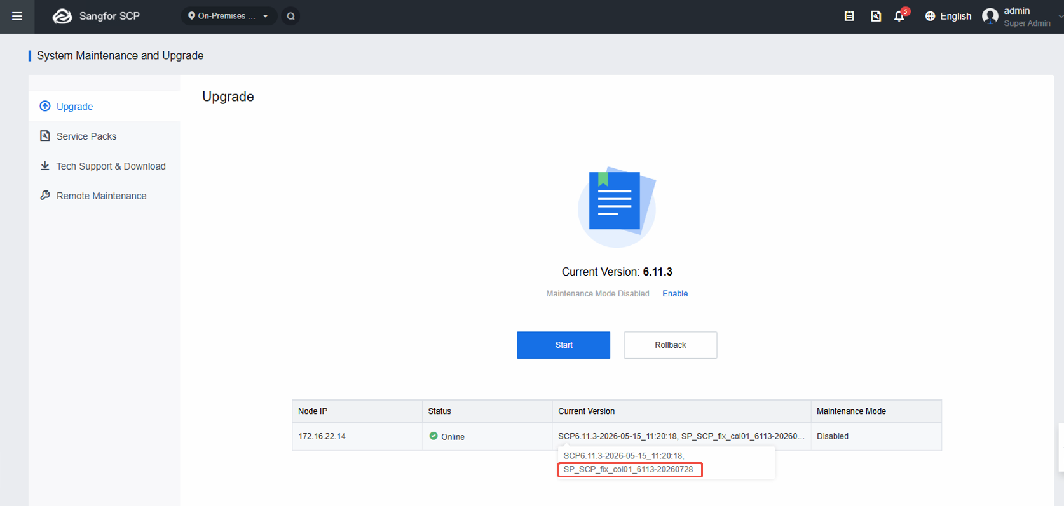Open the hamburger navigation menu
Screen dimensions: 1064x506
click(17, 17)
